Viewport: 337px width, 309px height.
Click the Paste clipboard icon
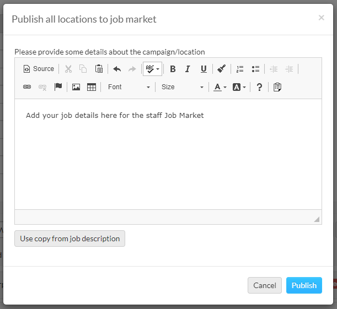[x=99, y=69]
